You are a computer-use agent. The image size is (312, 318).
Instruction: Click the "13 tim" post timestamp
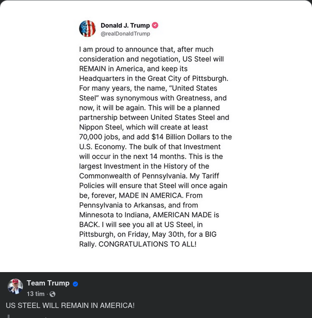point(36,294)
